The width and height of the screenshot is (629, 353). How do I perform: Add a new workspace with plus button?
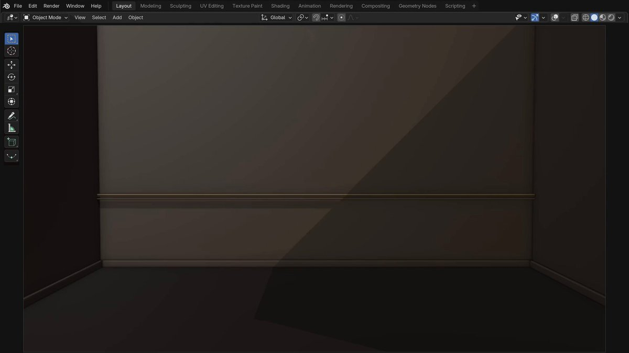474,6
